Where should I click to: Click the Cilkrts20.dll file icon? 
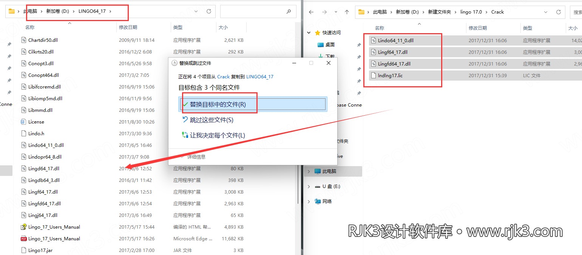coord(24,52)
